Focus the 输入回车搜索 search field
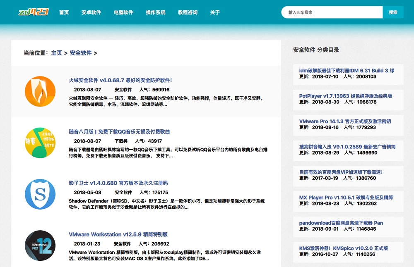 (x=332, y=12)
